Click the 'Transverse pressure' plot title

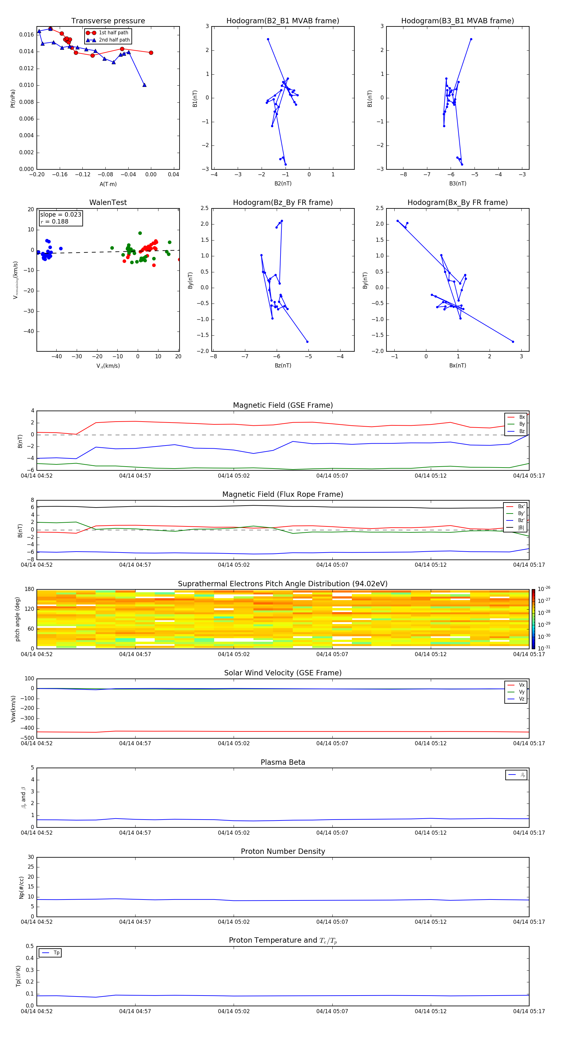tap(108, 21)
